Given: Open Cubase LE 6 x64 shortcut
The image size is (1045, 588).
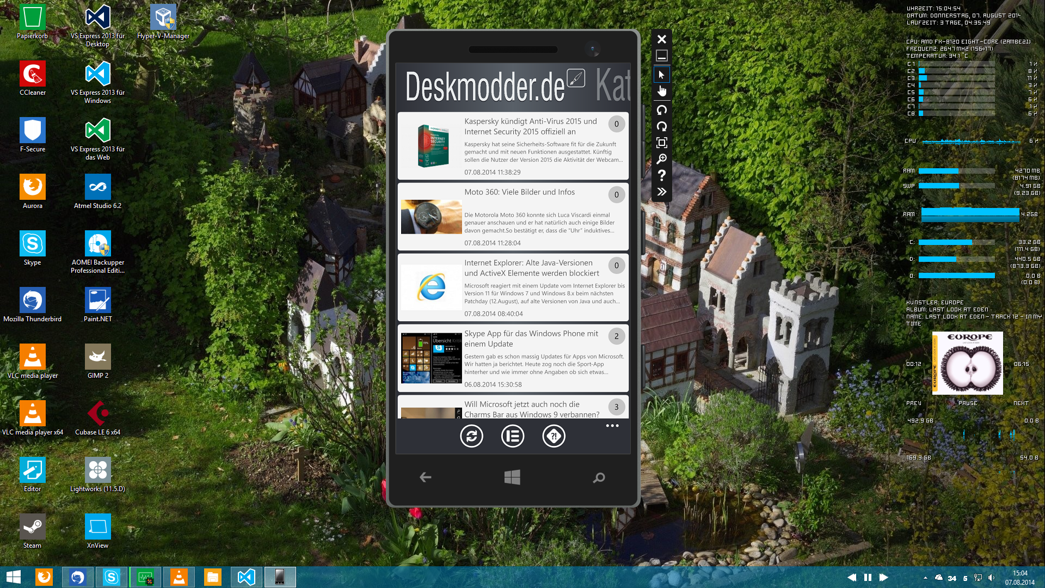Looking at the screenshot, I should tap(98, 418).
